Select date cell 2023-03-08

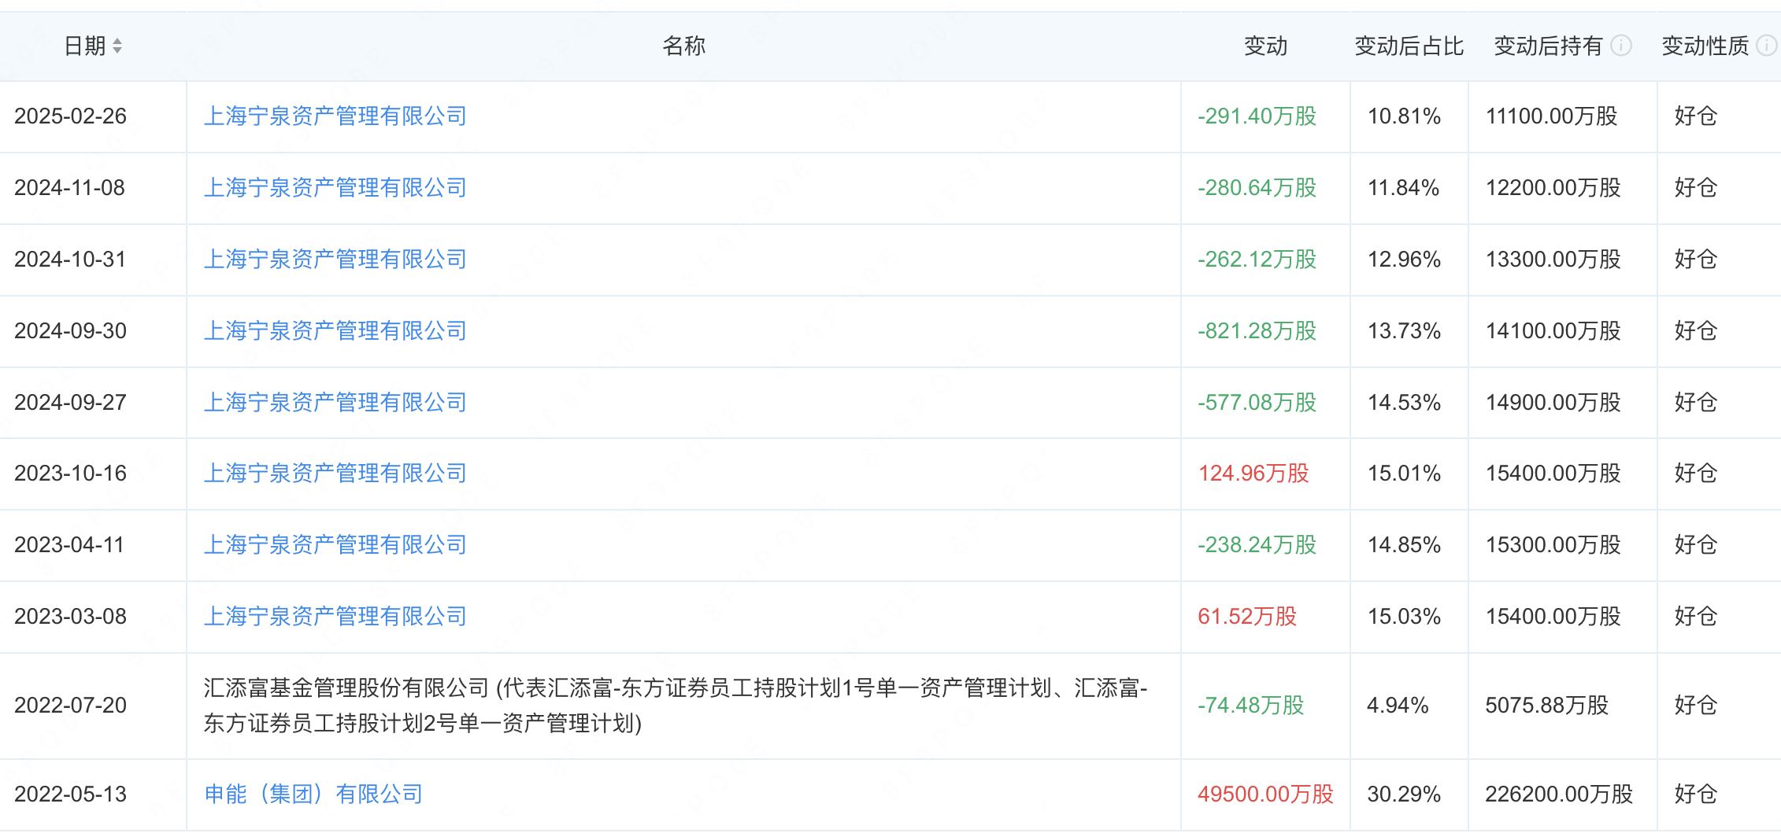point(71,617)
